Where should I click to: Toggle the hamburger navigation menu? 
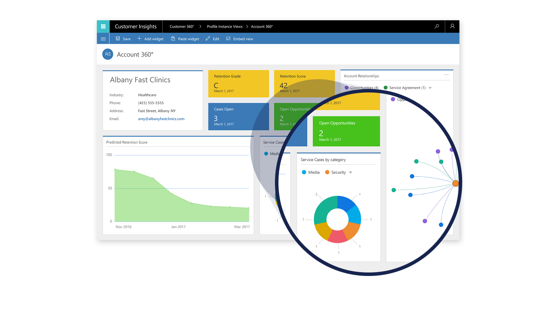click(x=103, y=39)
